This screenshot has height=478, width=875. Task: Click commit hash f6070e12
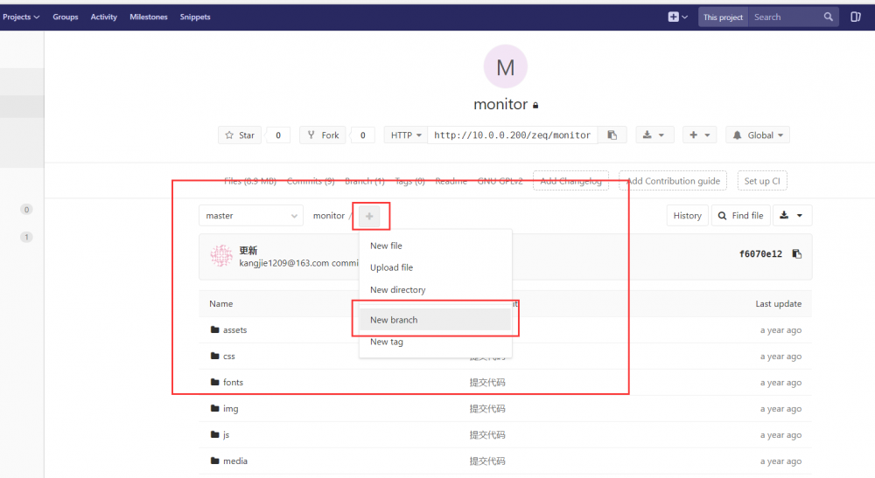[760, 254]
